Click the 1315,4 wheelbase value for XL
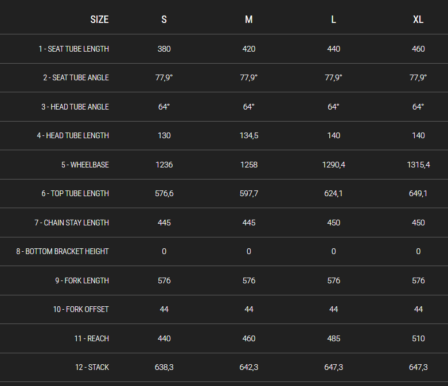The width and height of the screenshot is (448, 386). click(x=418, y=165)
